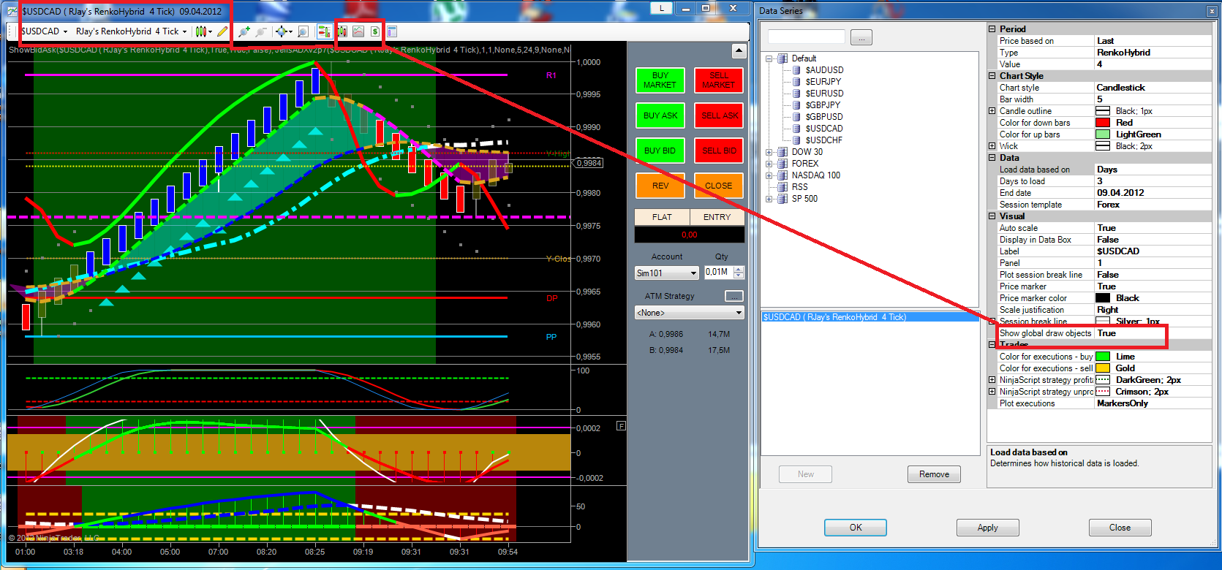Click the LightGreen swatch for up bars
Viewport: 1222px width, 570px height.
1103,134
